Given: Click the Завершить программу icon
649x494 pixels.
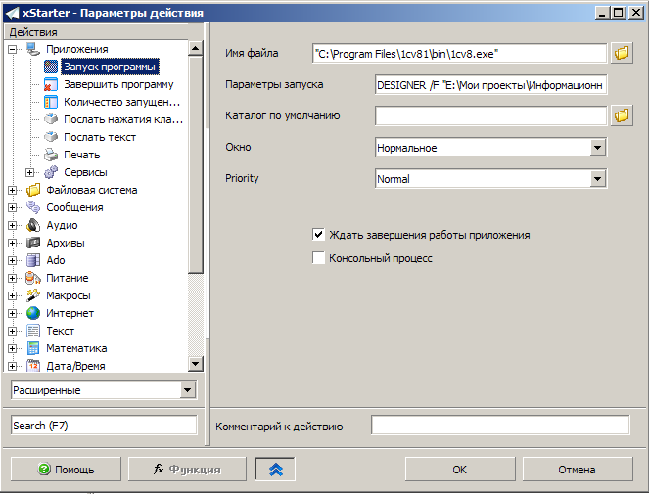Looking at the screenshot, I should click(51, 84).
